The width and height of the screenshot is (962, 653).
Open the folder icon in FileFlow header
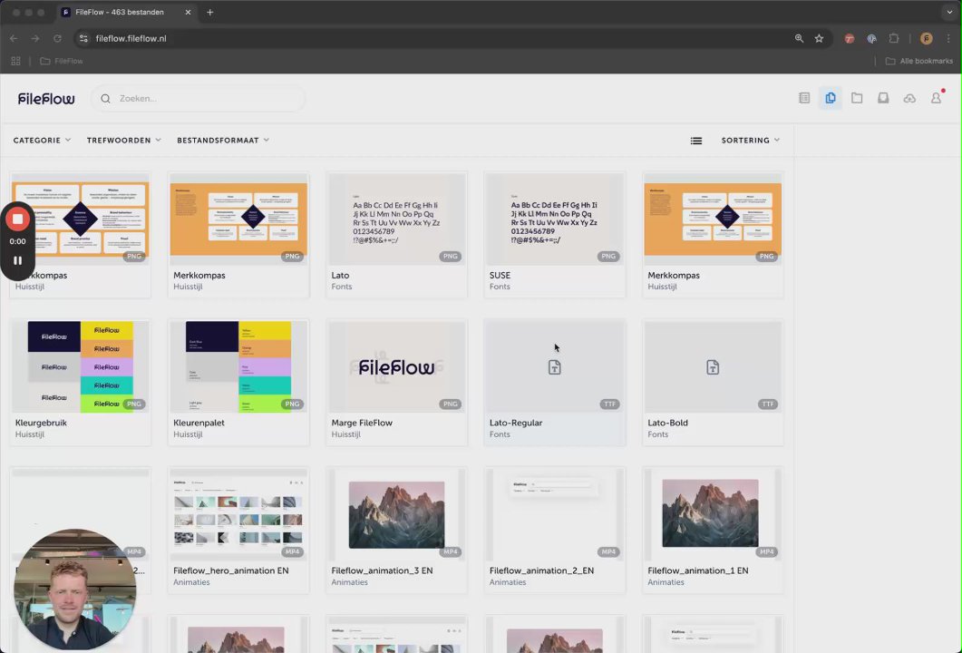tap(857, 98)
